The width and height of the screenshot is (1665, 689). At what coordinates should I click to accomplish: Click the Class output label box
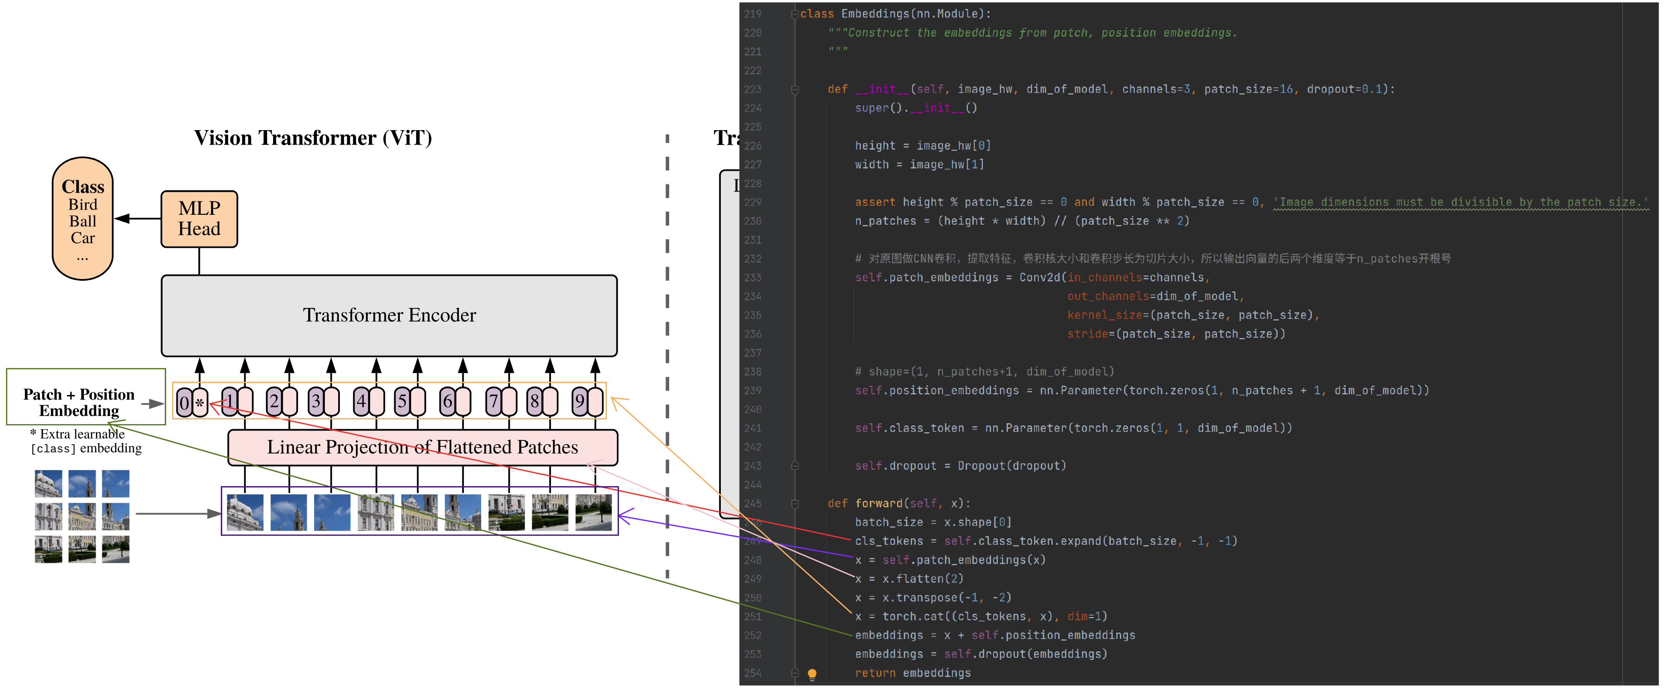[83, 218]
